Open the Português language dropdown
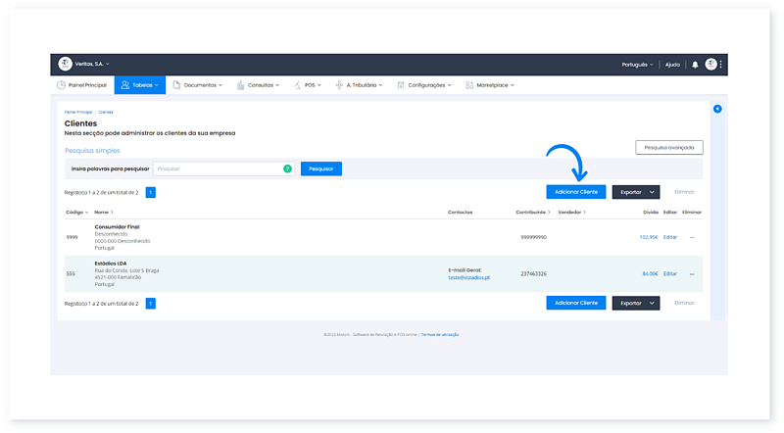784x433 pixels. [637, 65]
